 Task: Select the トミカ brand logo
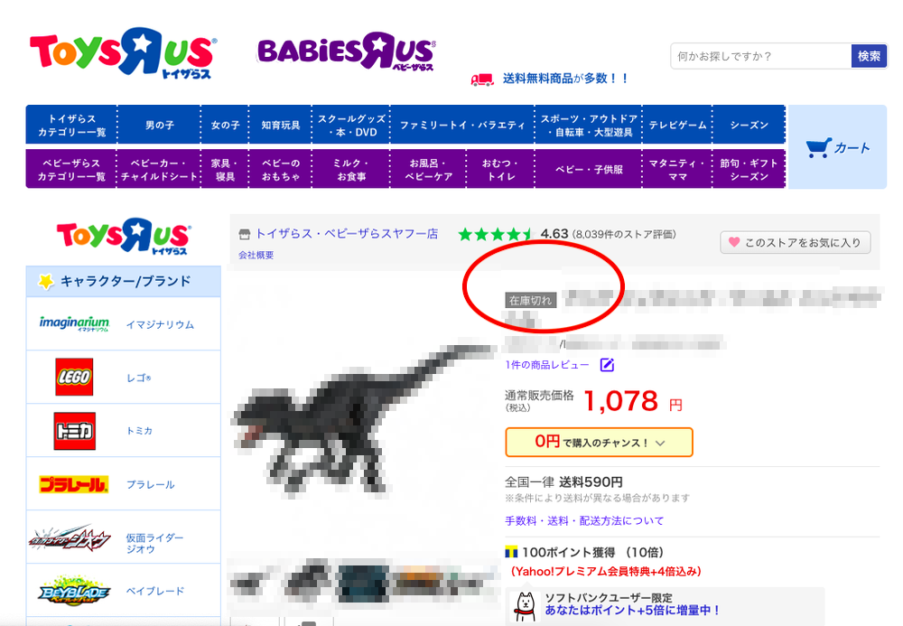pos(74,431)
